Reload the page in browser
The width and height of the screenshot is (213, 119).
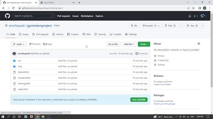[13, 8]
